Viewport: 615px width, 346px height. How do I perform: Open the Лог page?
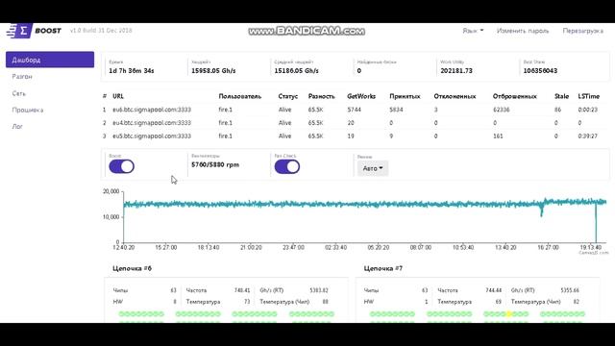pos(17,126)
